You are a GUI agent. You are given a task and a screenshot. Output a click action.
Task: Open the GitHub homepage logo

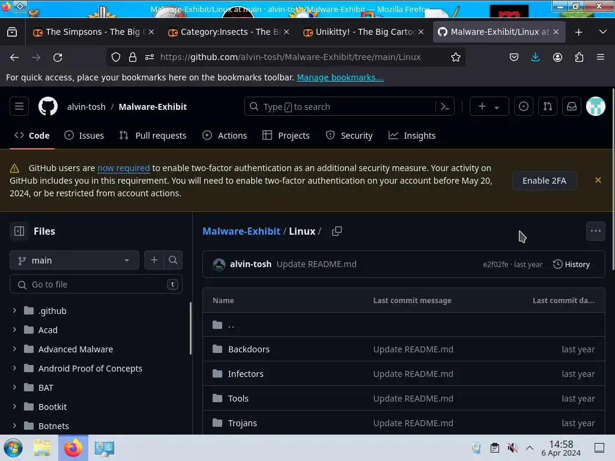point(48,107)
